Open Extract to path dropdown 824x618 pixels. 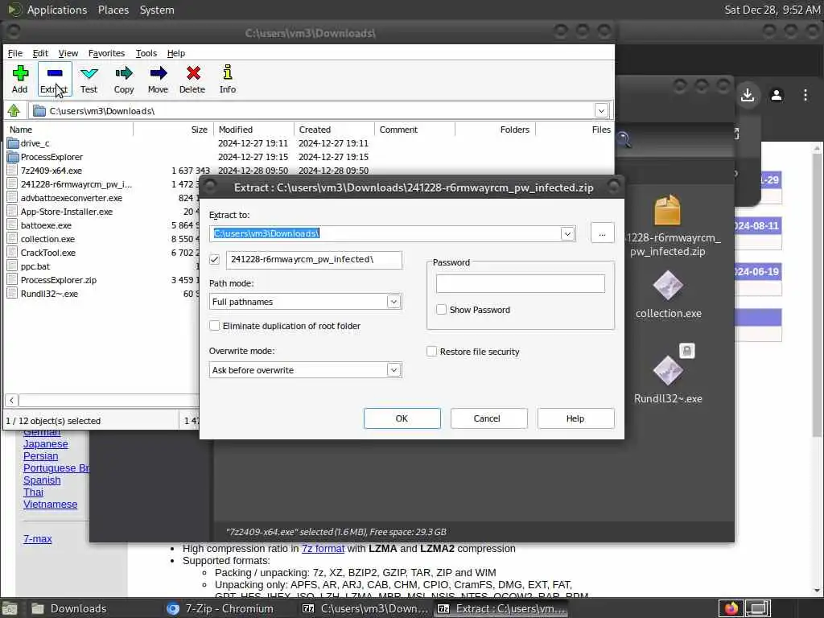tap(567, 234)
